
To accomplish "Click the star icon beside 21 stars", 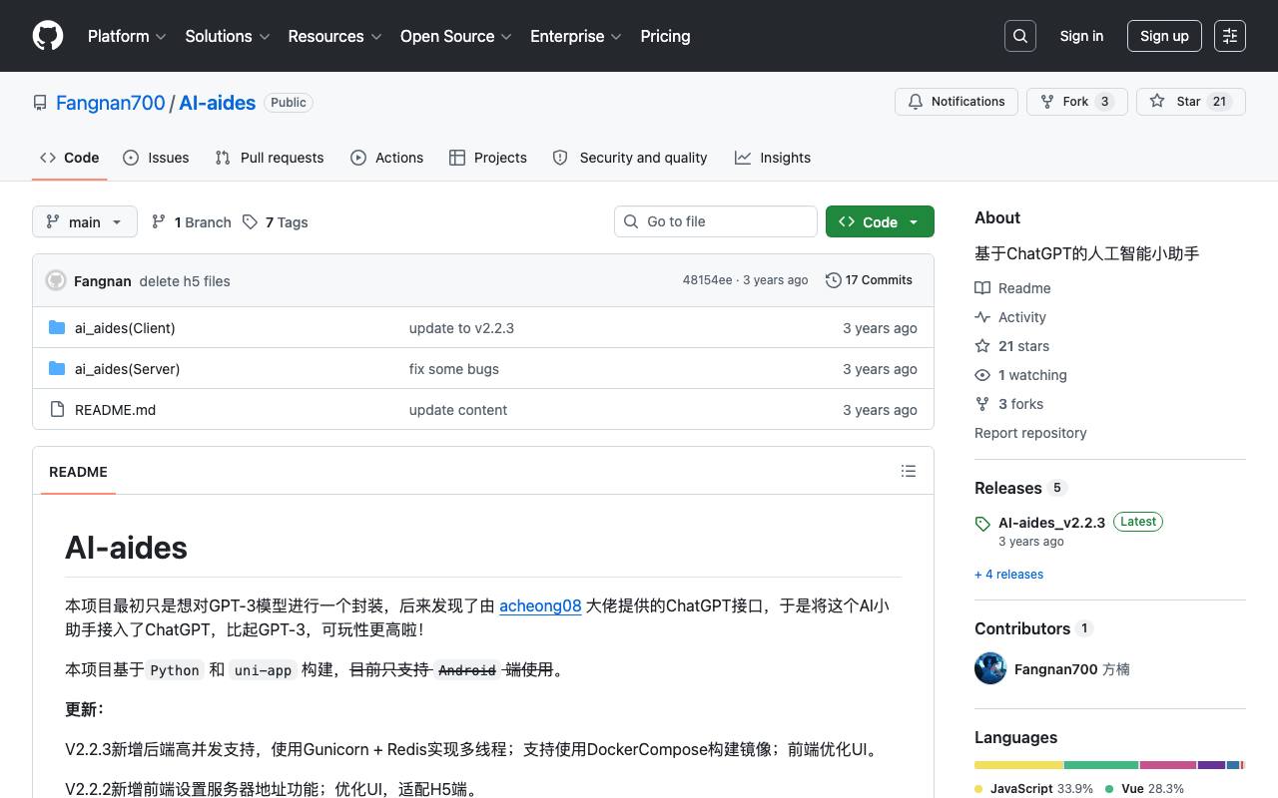I will pos(982,346).
